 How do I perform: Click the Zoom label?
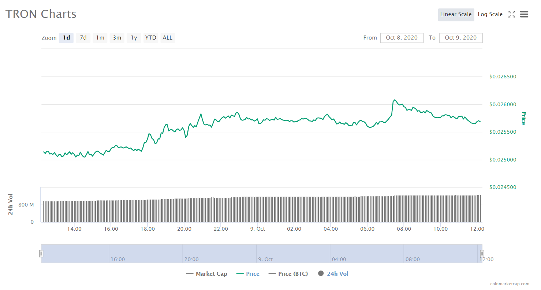(x=49, y=38)
